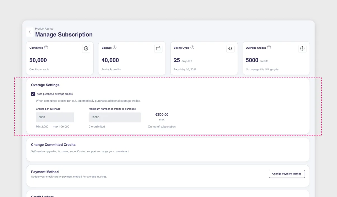Click On top of subscription text

pos(162,127)
